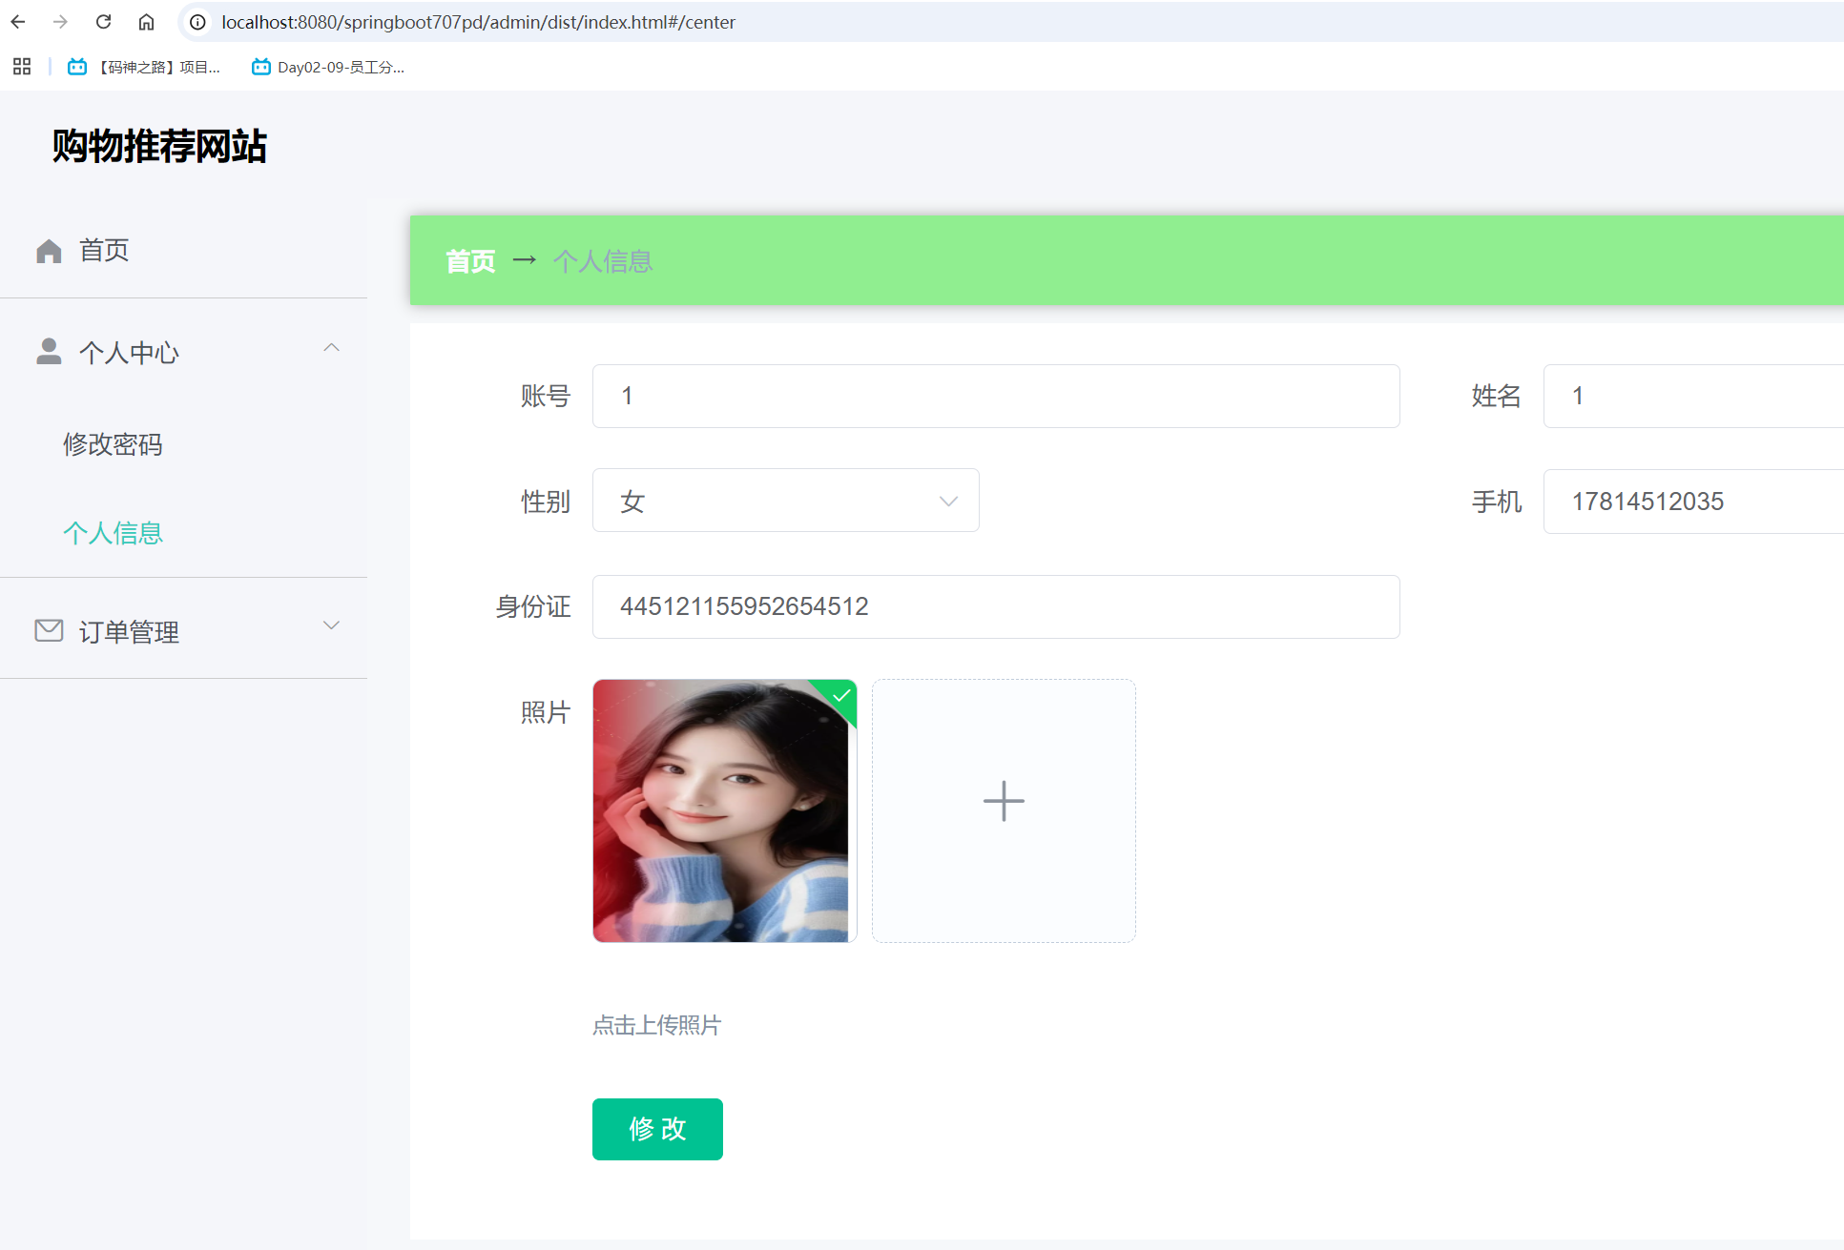This screenshot has width=1844, height=1250.
Task: Click the envelope icon beside 订单管理
Action: coord(49,630)
